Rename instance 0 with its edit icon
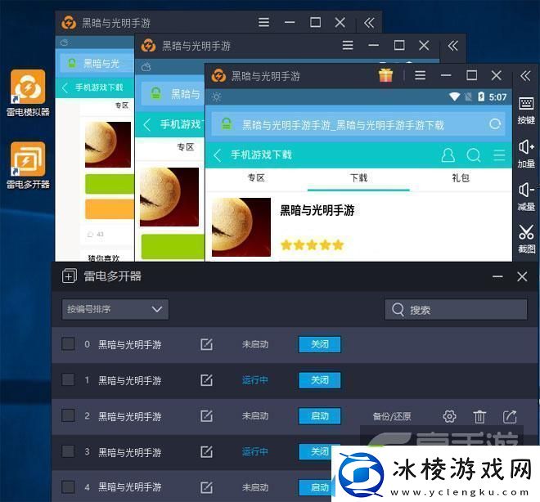The height and width of the screenshot is (502, 540). click(206, 344)
